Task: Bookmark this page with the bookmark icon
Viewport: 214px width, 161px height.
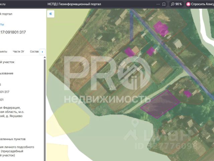Action: [164, 4]
